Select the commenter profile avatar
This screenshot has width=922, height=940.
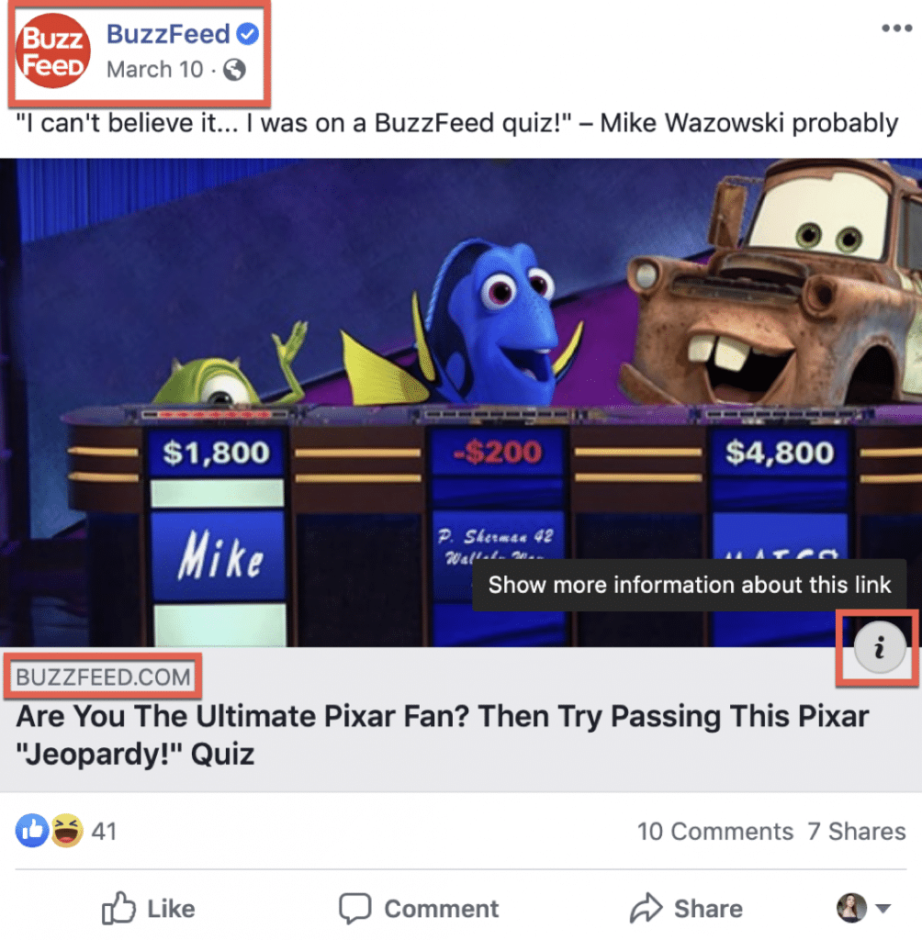tap(852, 908)
